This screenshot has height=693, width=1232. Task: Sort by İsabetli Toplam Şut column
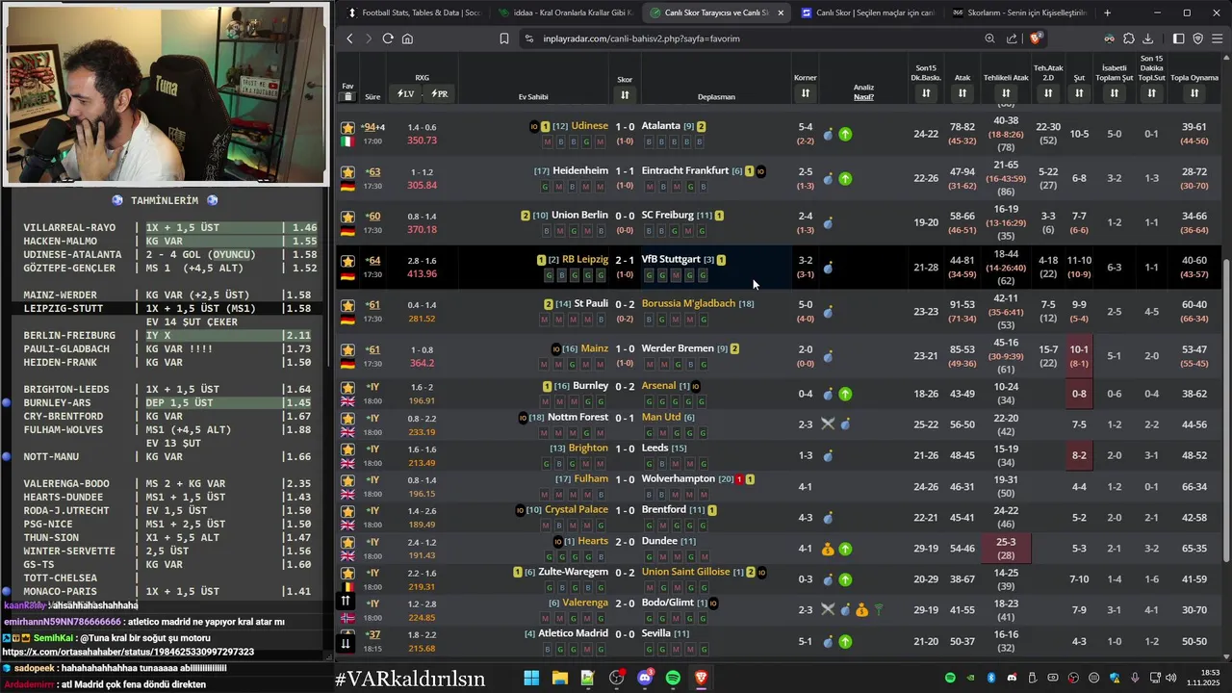click(x=1115, y=93)
